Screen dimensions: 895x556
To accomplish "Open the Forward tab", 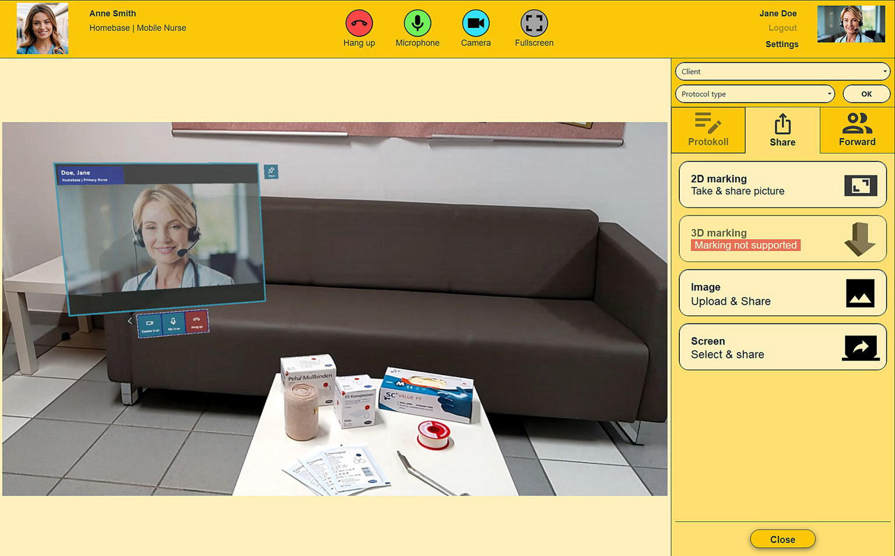I will pyautogui.click(x=857, y=130).
